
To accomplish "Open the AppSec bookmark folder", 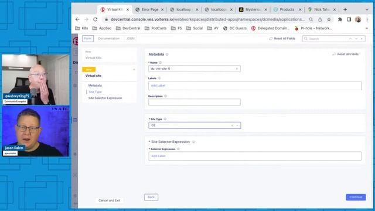I will coord(102,28).
